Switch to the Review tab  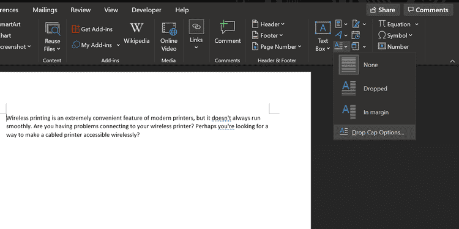(80, 10)
